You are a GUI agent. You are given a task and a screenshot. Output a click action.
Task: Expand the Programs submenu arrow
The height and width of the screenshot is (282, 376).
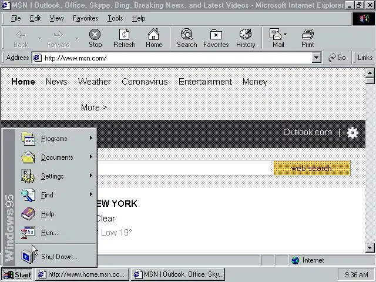pyautogui.click(x=91, y=138)
